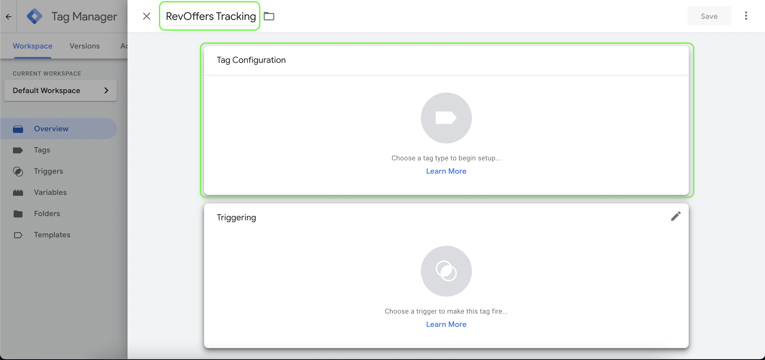Click the Tag Manager logo icon
765x360 pixels.
(x=35, y=16)
